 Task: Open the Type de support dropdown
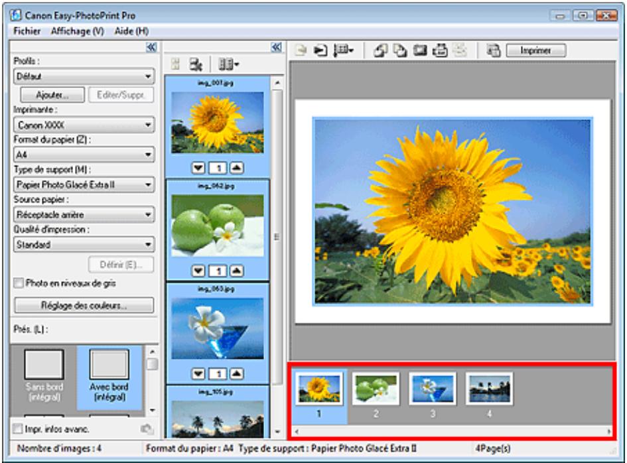pyautogui.click(x=84, y=184)
